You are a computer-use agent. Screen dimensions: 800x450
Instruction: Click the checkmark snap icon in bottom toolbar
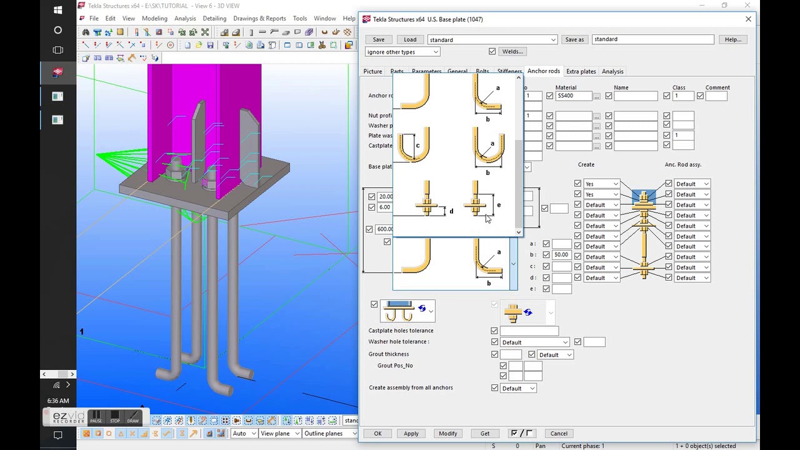[167, 433]
